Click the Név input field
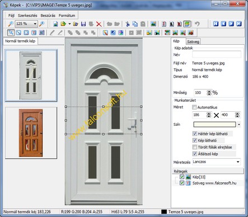This screenshot has height=217, width=248. [217, 54]
